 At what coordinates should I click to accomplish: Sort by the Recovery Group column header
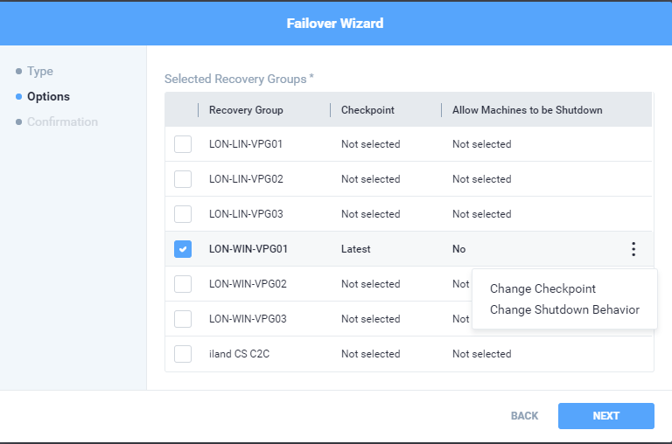tap(246, 110)
